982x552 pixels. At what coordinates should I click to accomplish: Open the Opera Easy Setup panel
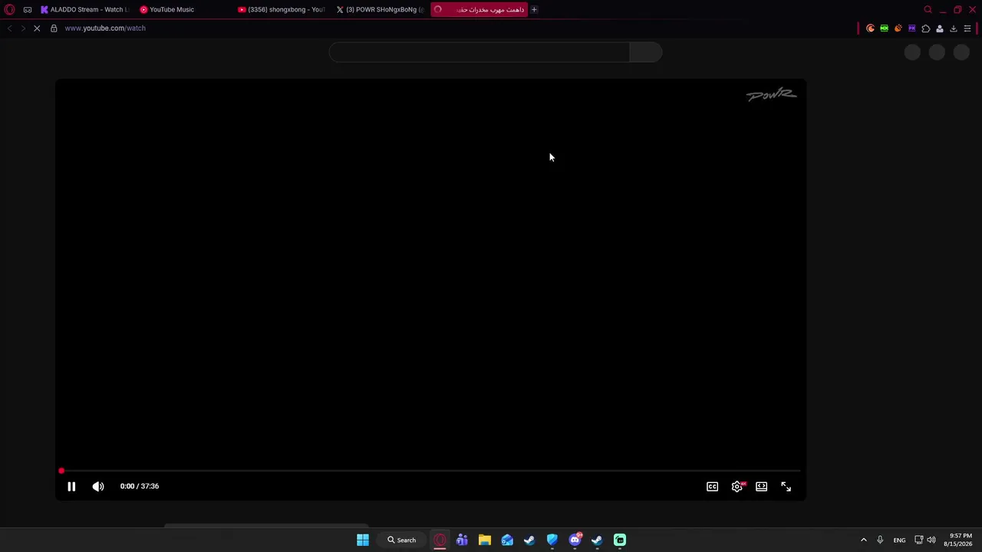pyautogui.click(x=967, y=28)
